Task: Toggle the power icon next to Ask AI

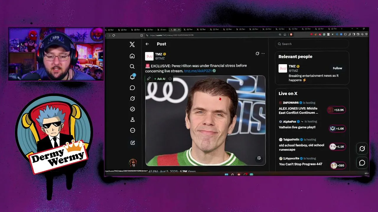Action: (170, 79)
